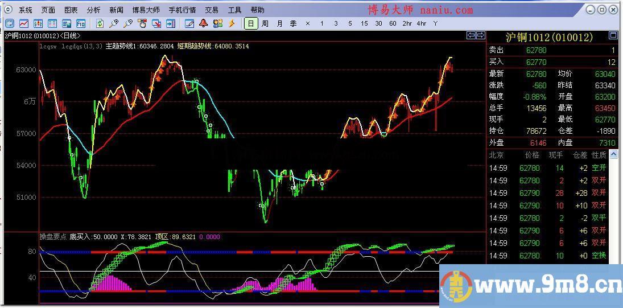Click the back arrow toolbar icon

[x=10, y=23]
